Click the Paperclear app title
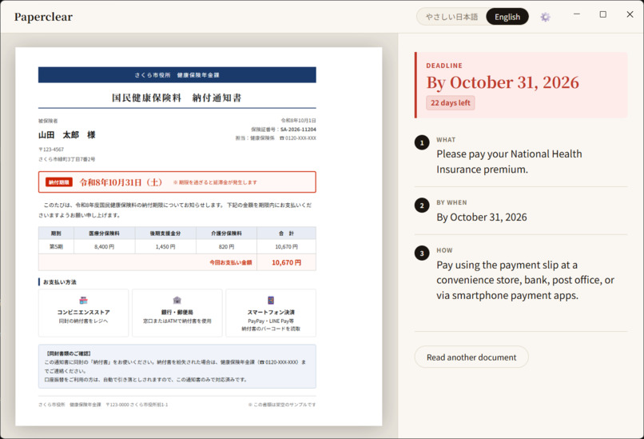Screen dimensions: 644x439 [43, 17]
